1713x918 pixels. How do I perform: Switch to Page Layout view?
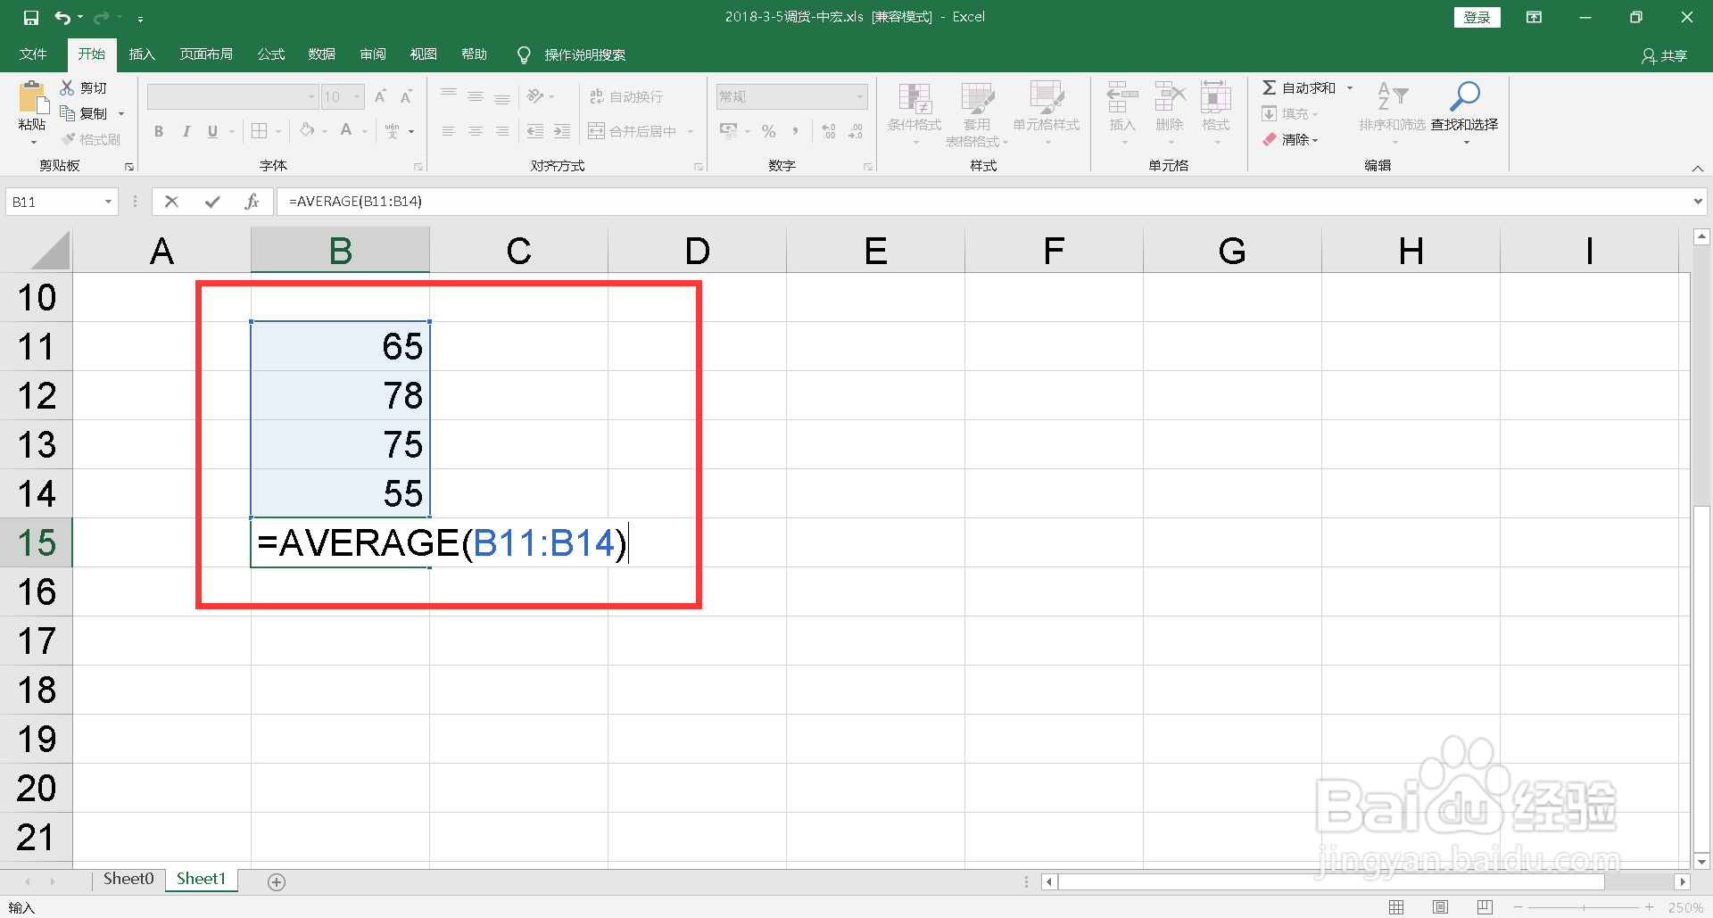(x=1440, y=907)
